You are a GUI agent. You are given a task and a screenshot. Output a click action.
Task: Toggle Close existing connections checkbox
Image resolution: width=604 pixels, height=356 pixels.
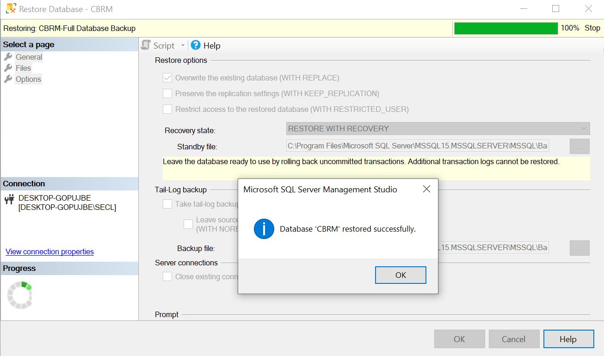(x=167, y=276)
